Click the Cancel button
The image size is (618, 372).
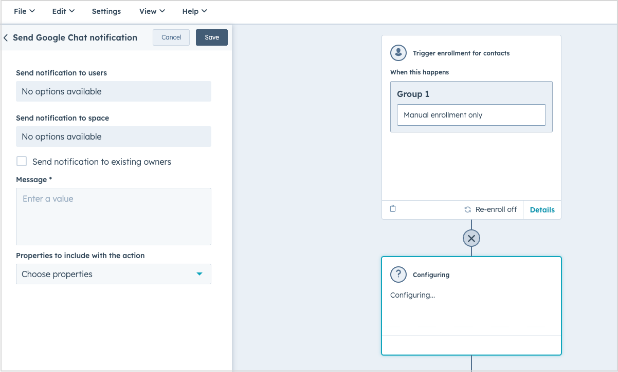point(171,37)
